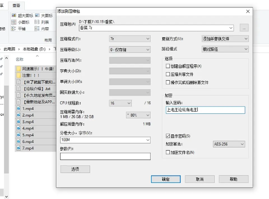The height and width of the screenshot is (199, 269).
Task: Click the 7.mp4 video file icon
Action: tap(19, 148)
